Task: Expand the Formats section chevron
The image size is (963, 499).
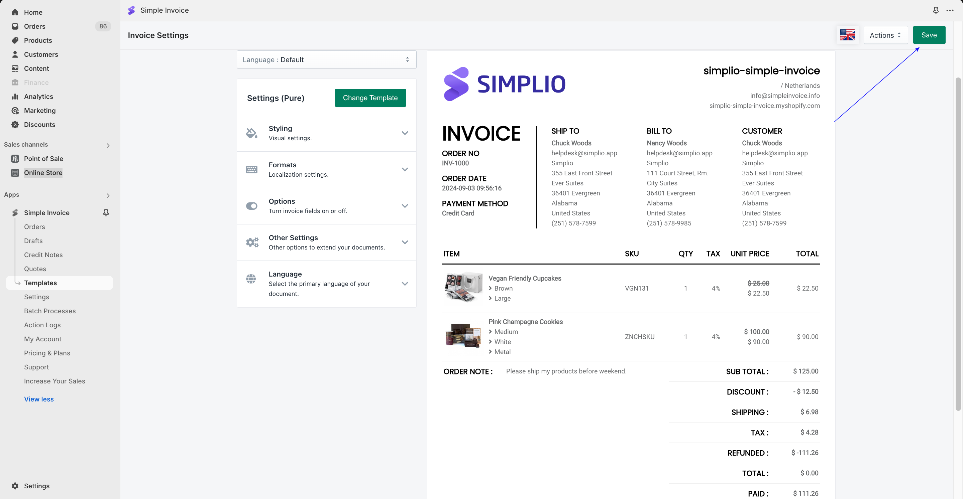Action: coord(405,170)
